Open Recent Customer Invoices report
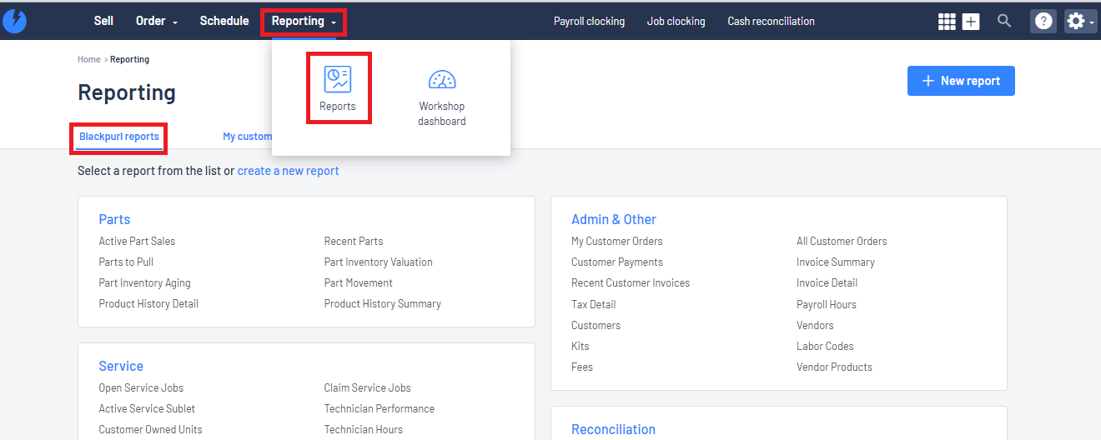 pyautogui.click(x=630, y=282)
